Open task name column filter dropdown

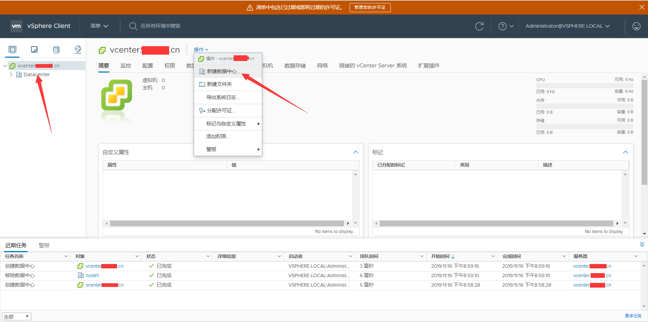pyautogui.click(x=66, y=257)
